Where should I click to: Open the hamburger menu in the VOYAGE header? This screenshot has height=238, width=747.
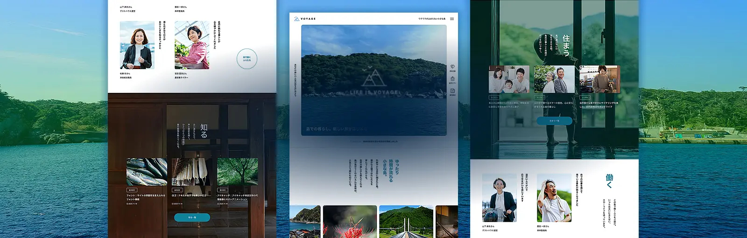[x=451, y=19]
